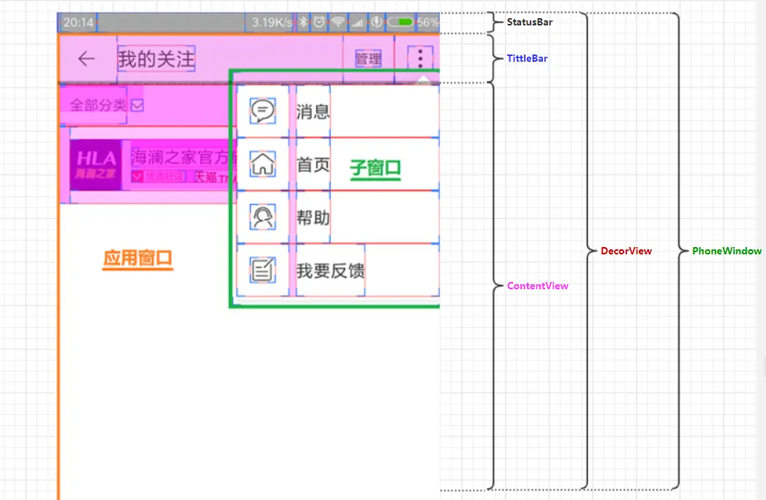Image resolution: width=766 pixels, height=500 pixels.
Task: Tap the battery indicator icon
Action: [x=400, y=22]
